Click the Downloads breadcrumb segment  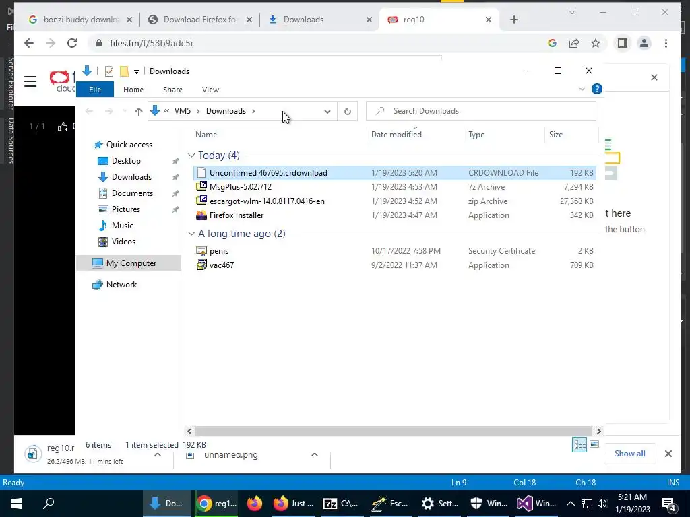coord(226,111)
